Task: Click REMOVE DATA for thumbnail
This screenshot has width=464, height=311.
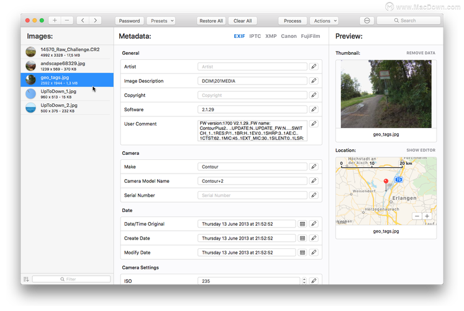Action: click(421, 53)
